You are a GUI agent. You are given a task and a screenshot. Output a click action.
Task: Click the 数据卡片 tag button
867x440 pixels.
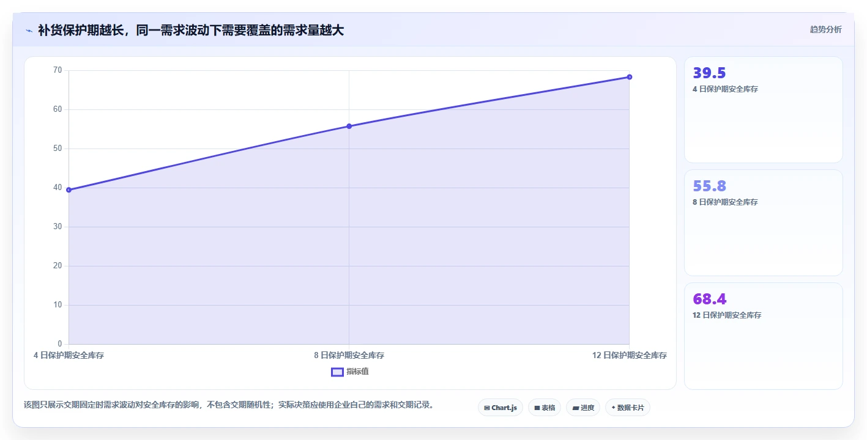(x=628, y=408)
